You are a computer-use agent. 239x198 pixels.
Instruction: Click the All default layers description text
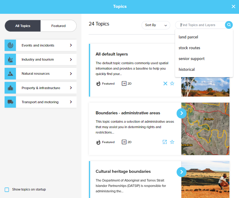132,68
